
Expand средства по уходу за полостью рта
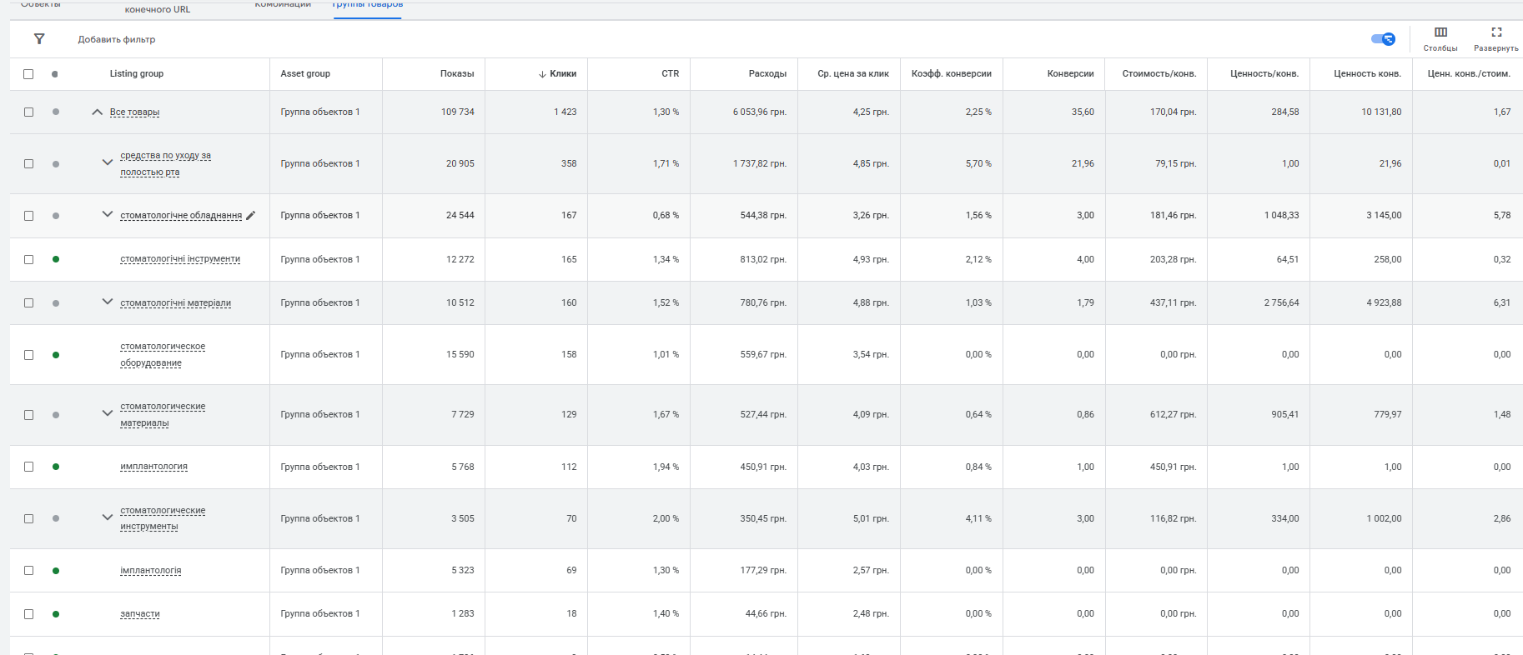107,162
